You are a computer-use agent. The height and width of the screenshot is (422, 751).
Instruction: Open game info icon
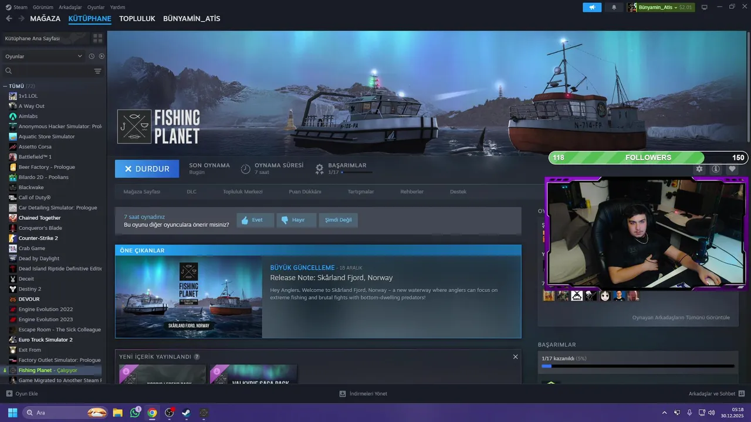coord(716,169)
